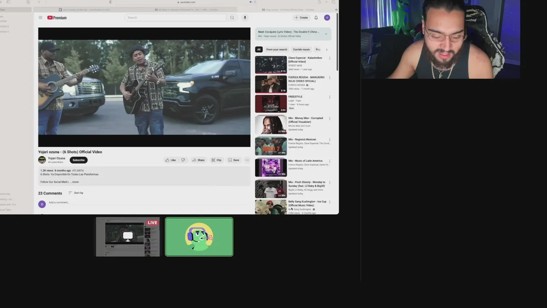The height and width of the screenshot is (308, 547).
Task: Select the All filter chip
Action: pos(259,50)
